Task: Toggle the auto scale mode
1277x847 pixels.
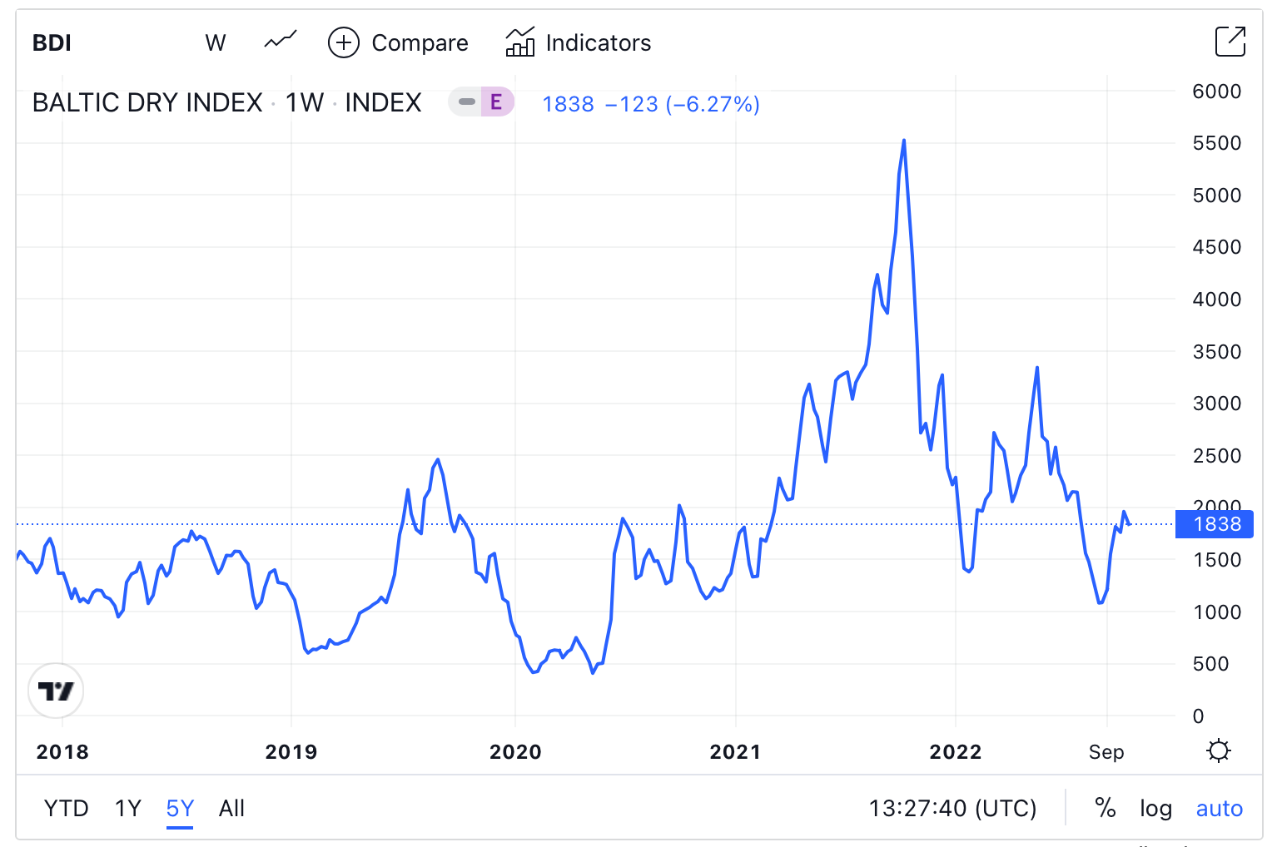Action: 1219,808
